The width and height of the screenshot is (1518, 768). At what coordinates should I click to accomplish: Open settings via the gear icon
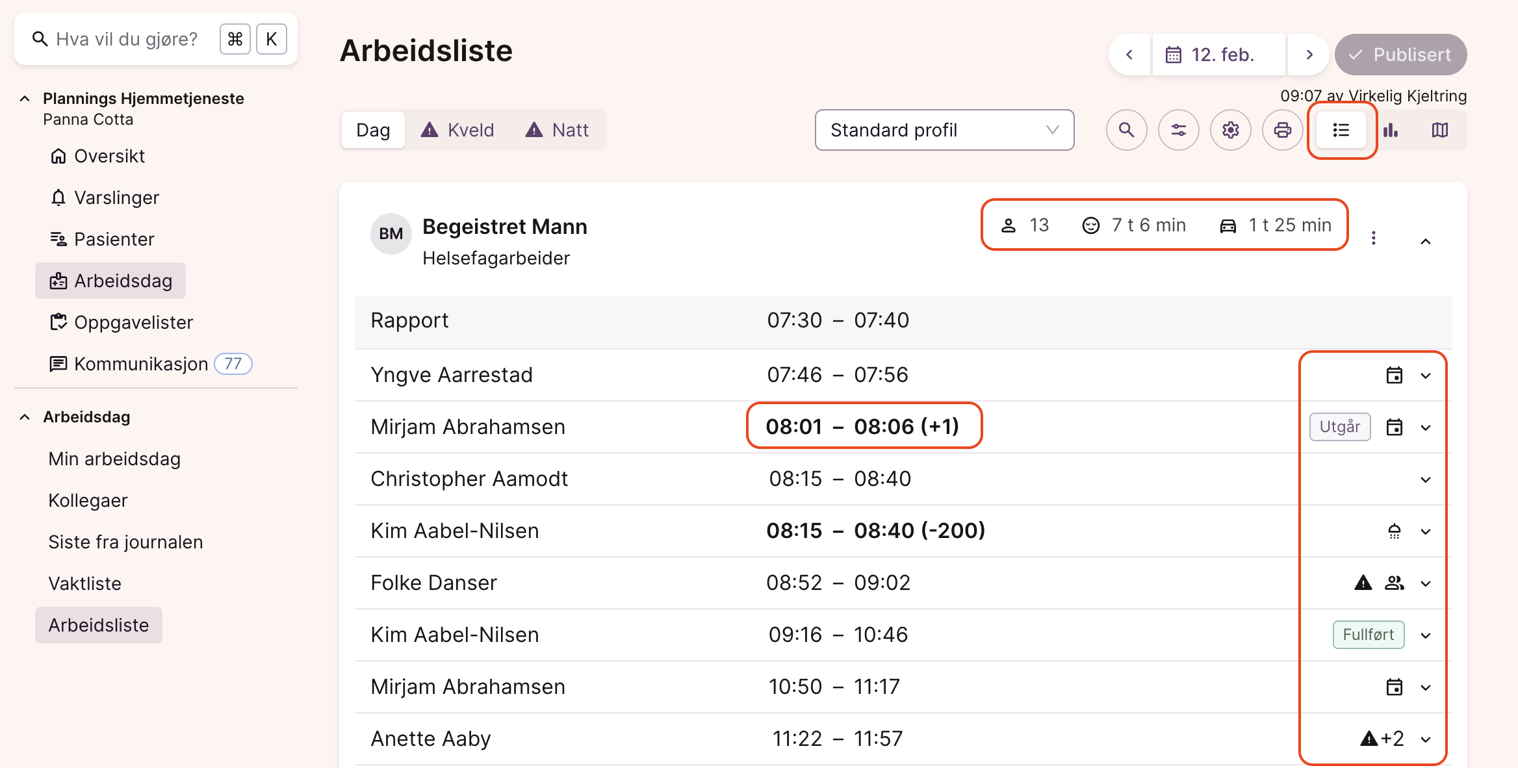[1230, 130]
